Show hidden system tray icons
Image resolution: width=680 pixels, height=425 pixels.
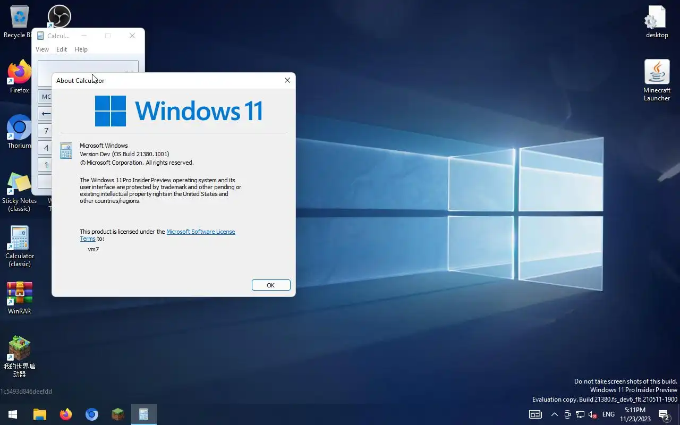pos(554,414)
